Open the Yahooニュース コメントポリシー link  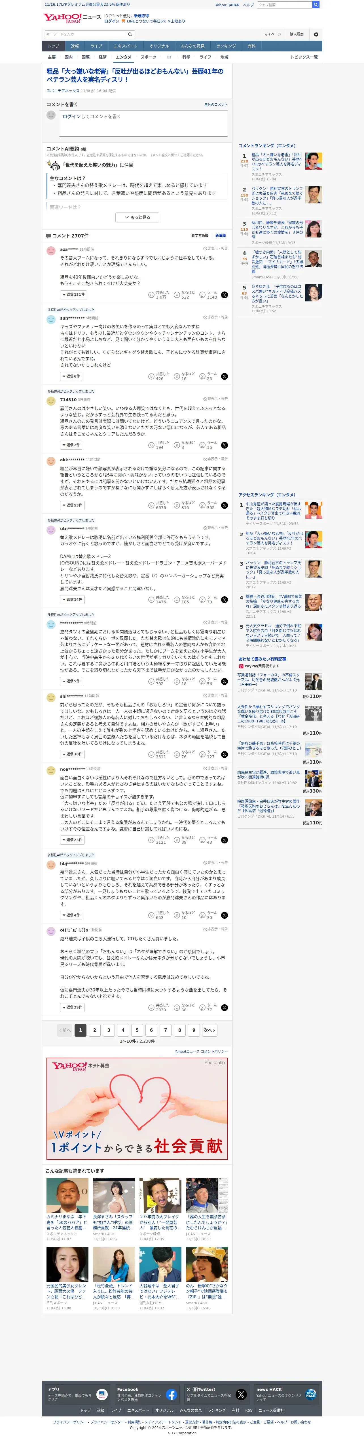click(201, 1051)
